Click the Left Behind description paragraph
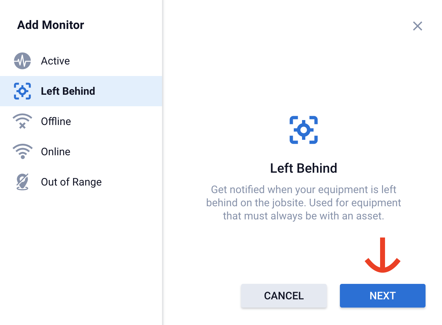Image resolution: width=442 pixels, height=325 pixels. pos(303,203)
